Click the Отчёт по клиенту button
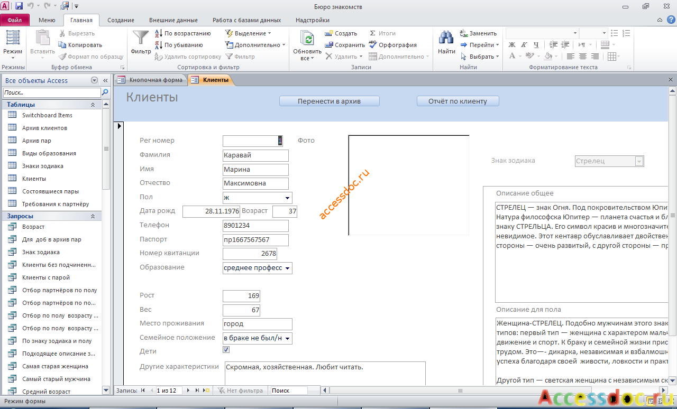 (458, 101)
